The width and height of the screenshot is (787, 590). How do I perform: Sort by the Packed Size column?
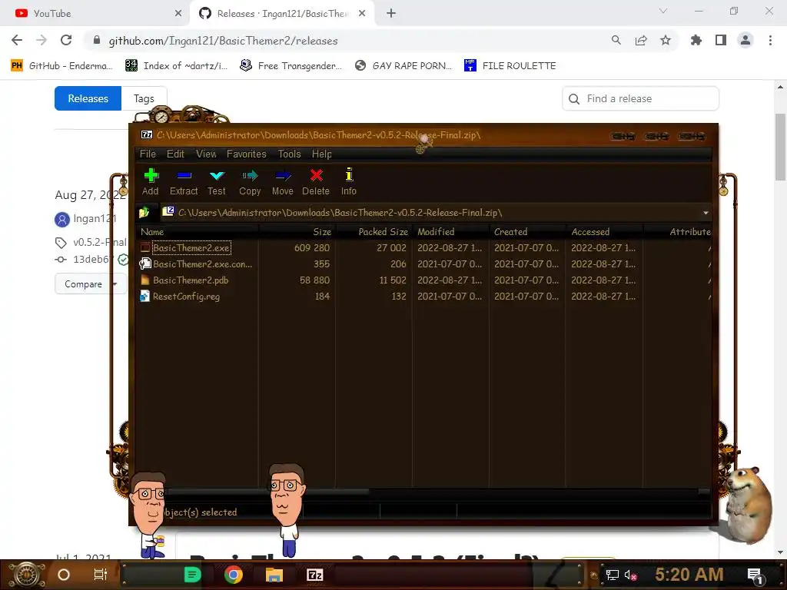click(x=374, y=232)
